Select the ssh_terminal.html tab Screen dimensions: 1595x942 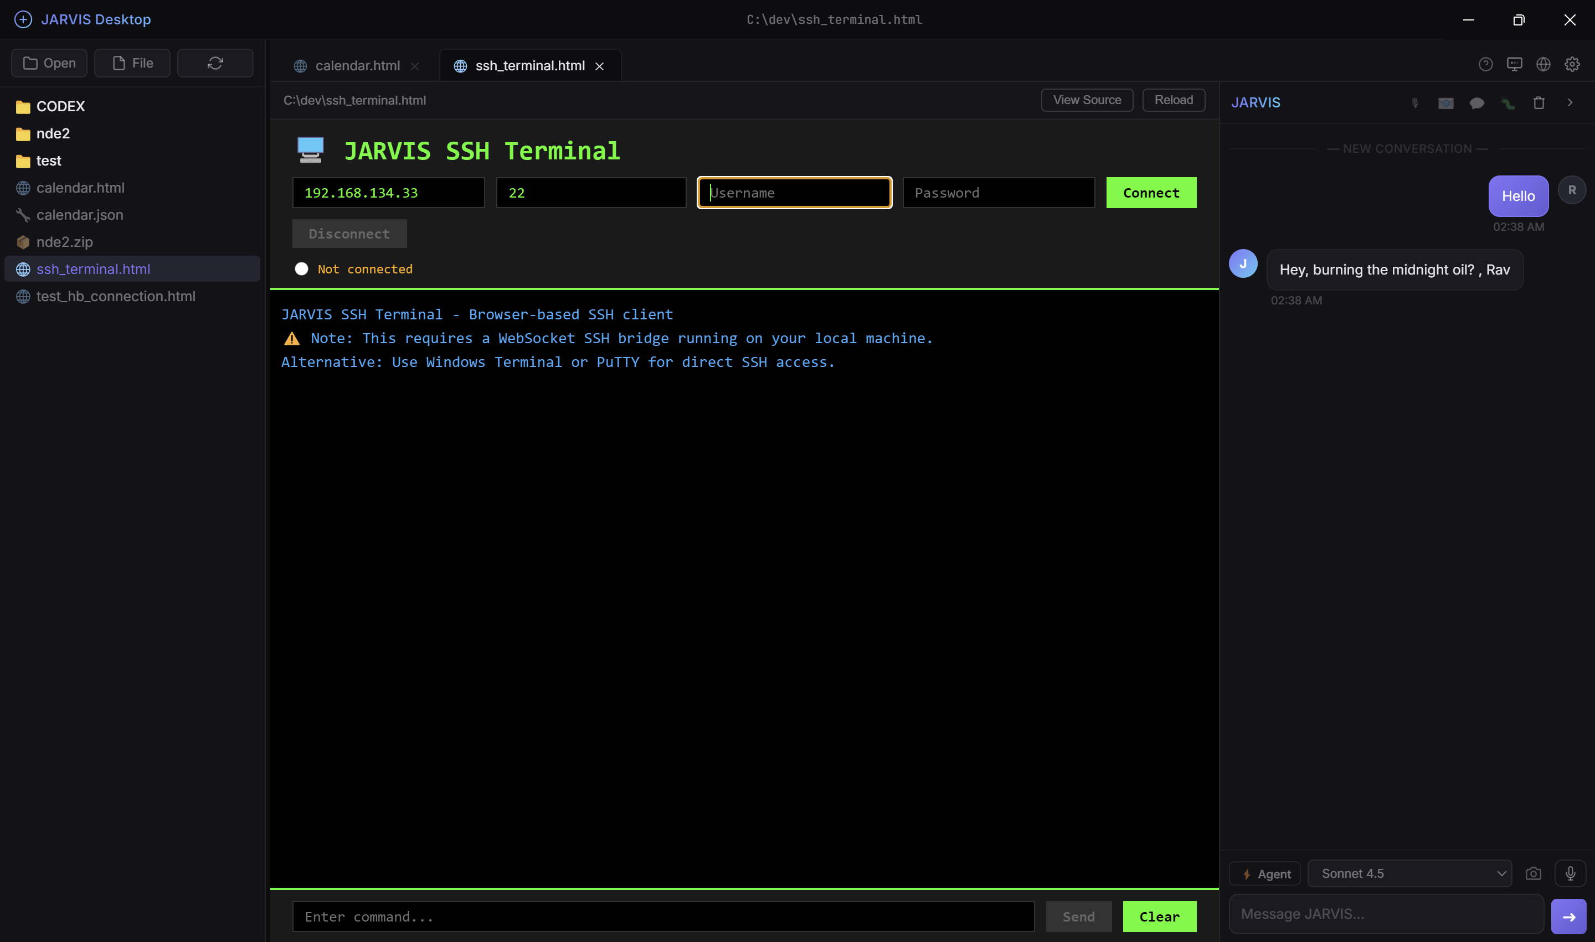point(531,66)
